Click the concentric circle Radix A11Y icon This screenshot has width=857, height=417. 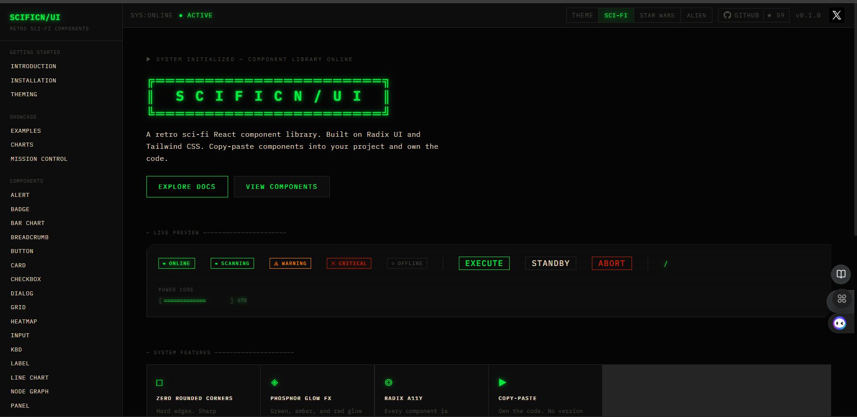[x=389, y=382]
